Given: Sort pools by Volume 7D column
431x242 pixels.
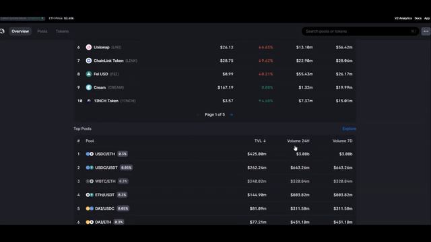Looking at the screenshot, I should [343, 141].
